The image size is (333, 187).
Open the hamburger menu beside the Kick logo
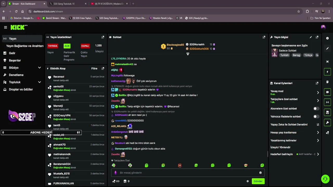pos(5,27)
